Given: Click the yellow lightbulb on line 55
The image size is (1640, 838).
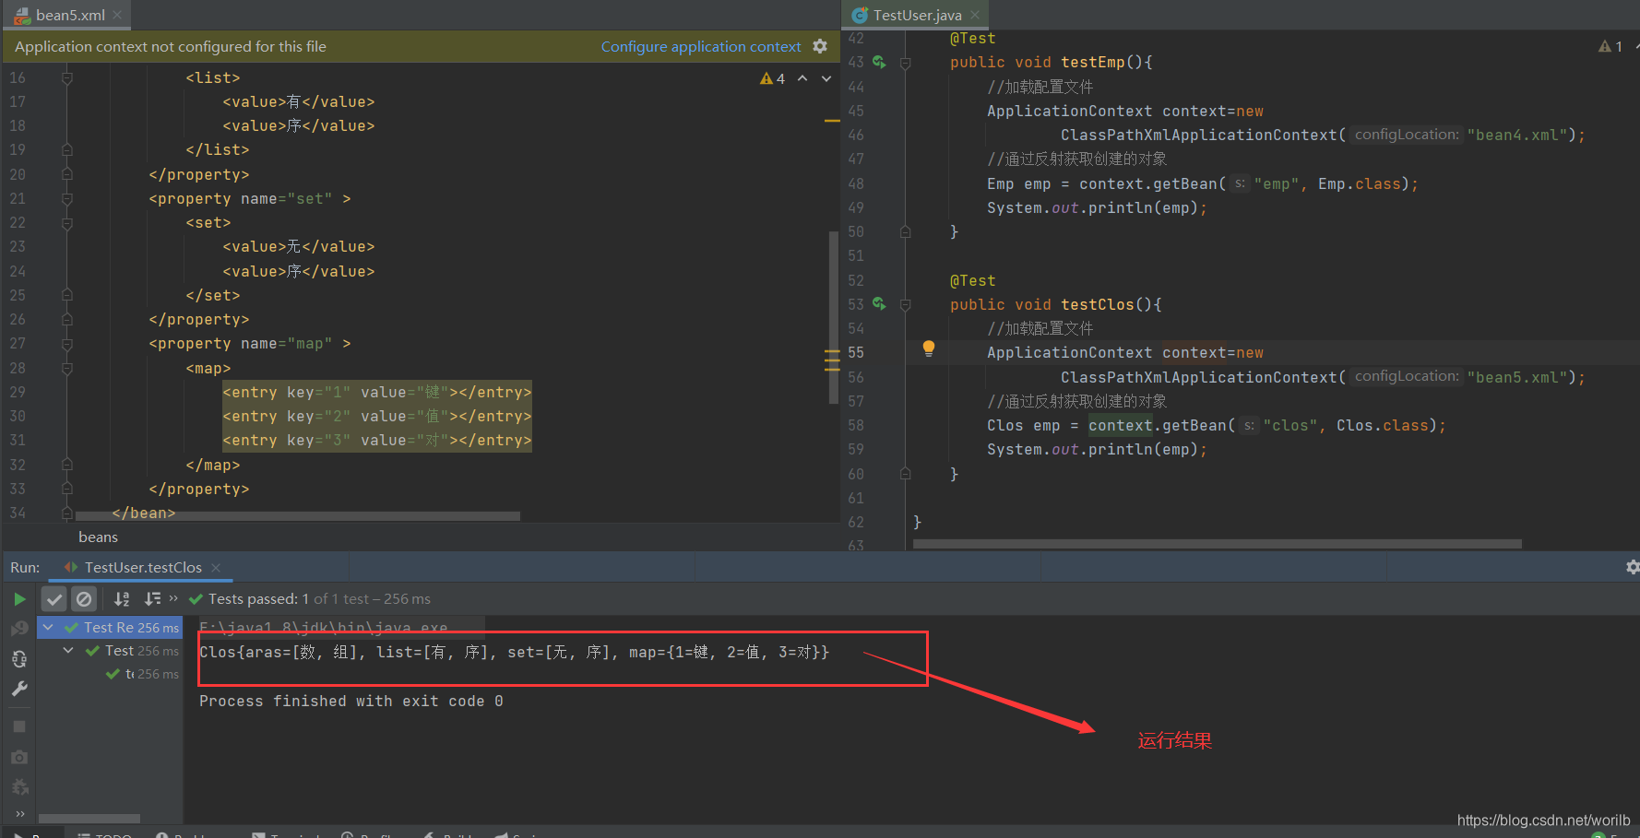Looking at the screenshot, I should click(929, 348).
